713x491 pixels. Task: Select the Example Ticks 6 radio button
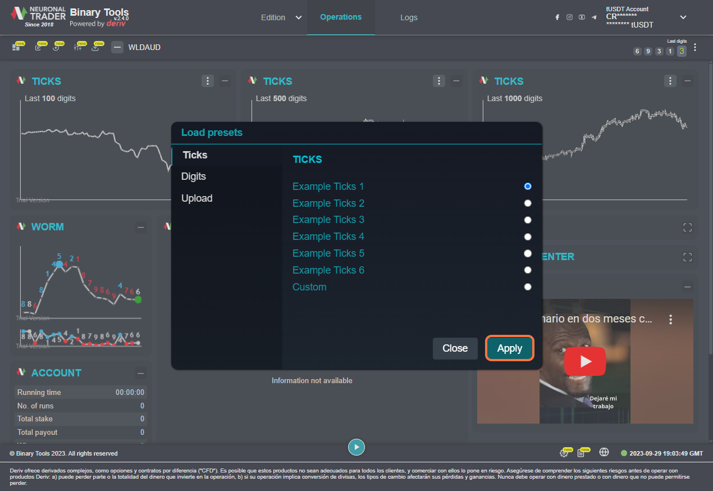527,270
